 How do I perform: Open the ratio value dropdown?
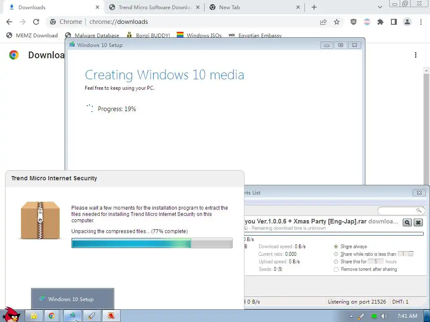tap(411, 254)
